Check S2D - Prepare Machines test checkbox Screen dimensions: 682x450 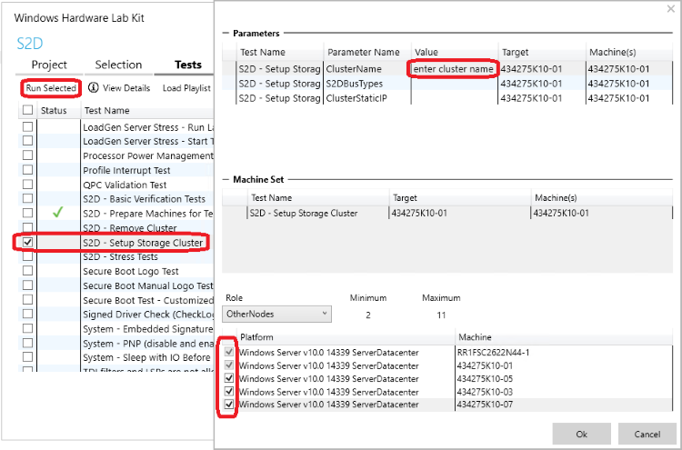(x=28, y=213)
